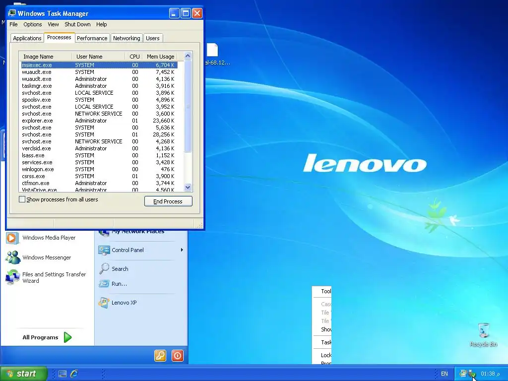Click the Log Off key icon
508x381 pixels.
160,356
